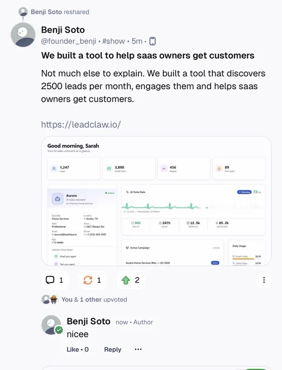Open the https://leadclaw.io/ link

coord(81,125)
